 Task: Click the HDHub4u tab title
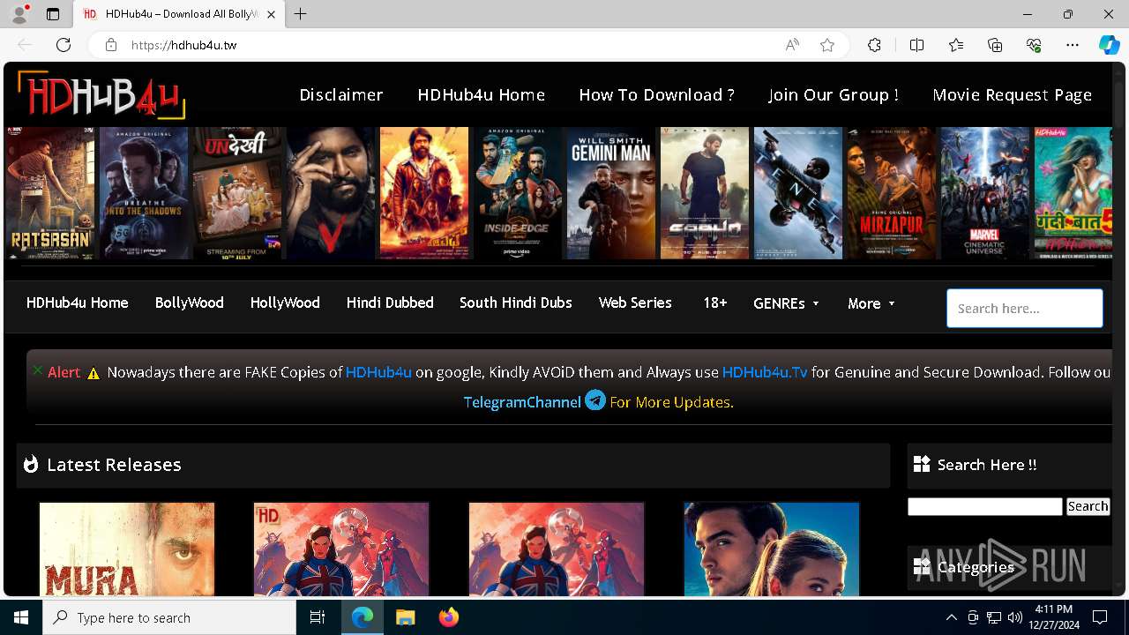click(x=182, y=14)
